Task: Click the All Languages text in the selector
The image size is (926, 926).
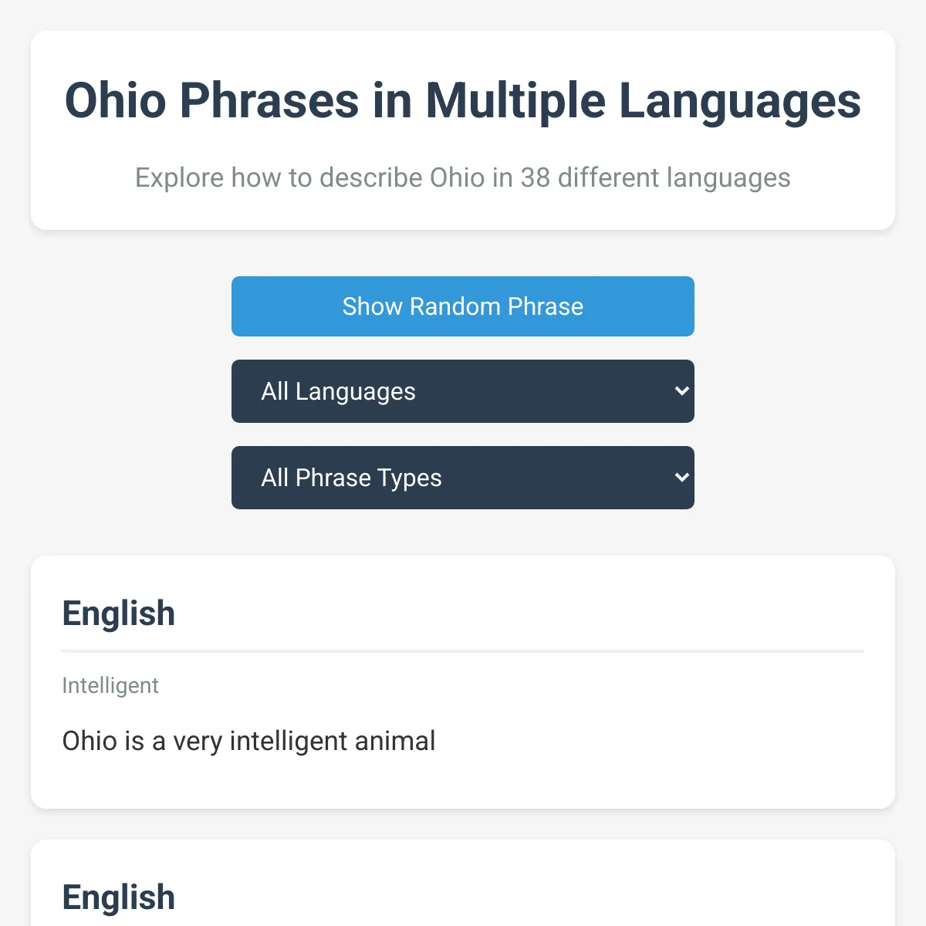Action: point(338,391)
